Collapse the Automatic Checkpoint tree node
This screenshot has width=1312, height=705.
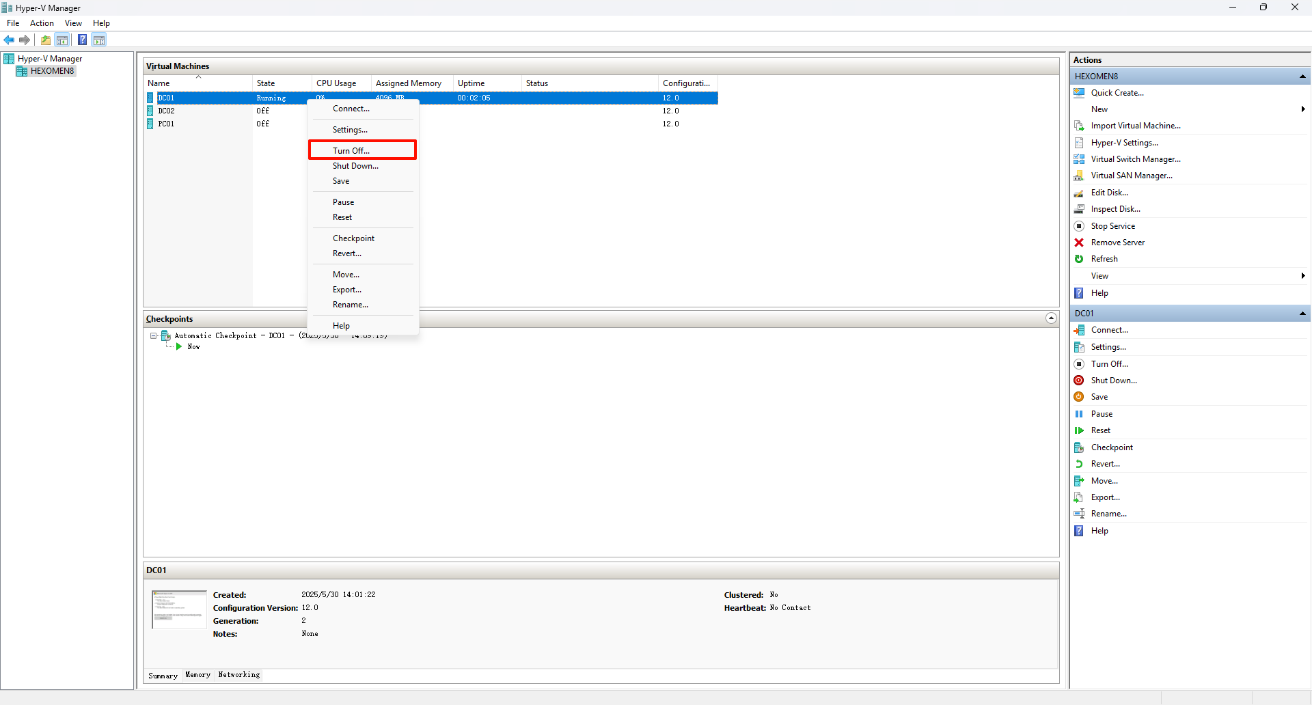pos(154,335)
